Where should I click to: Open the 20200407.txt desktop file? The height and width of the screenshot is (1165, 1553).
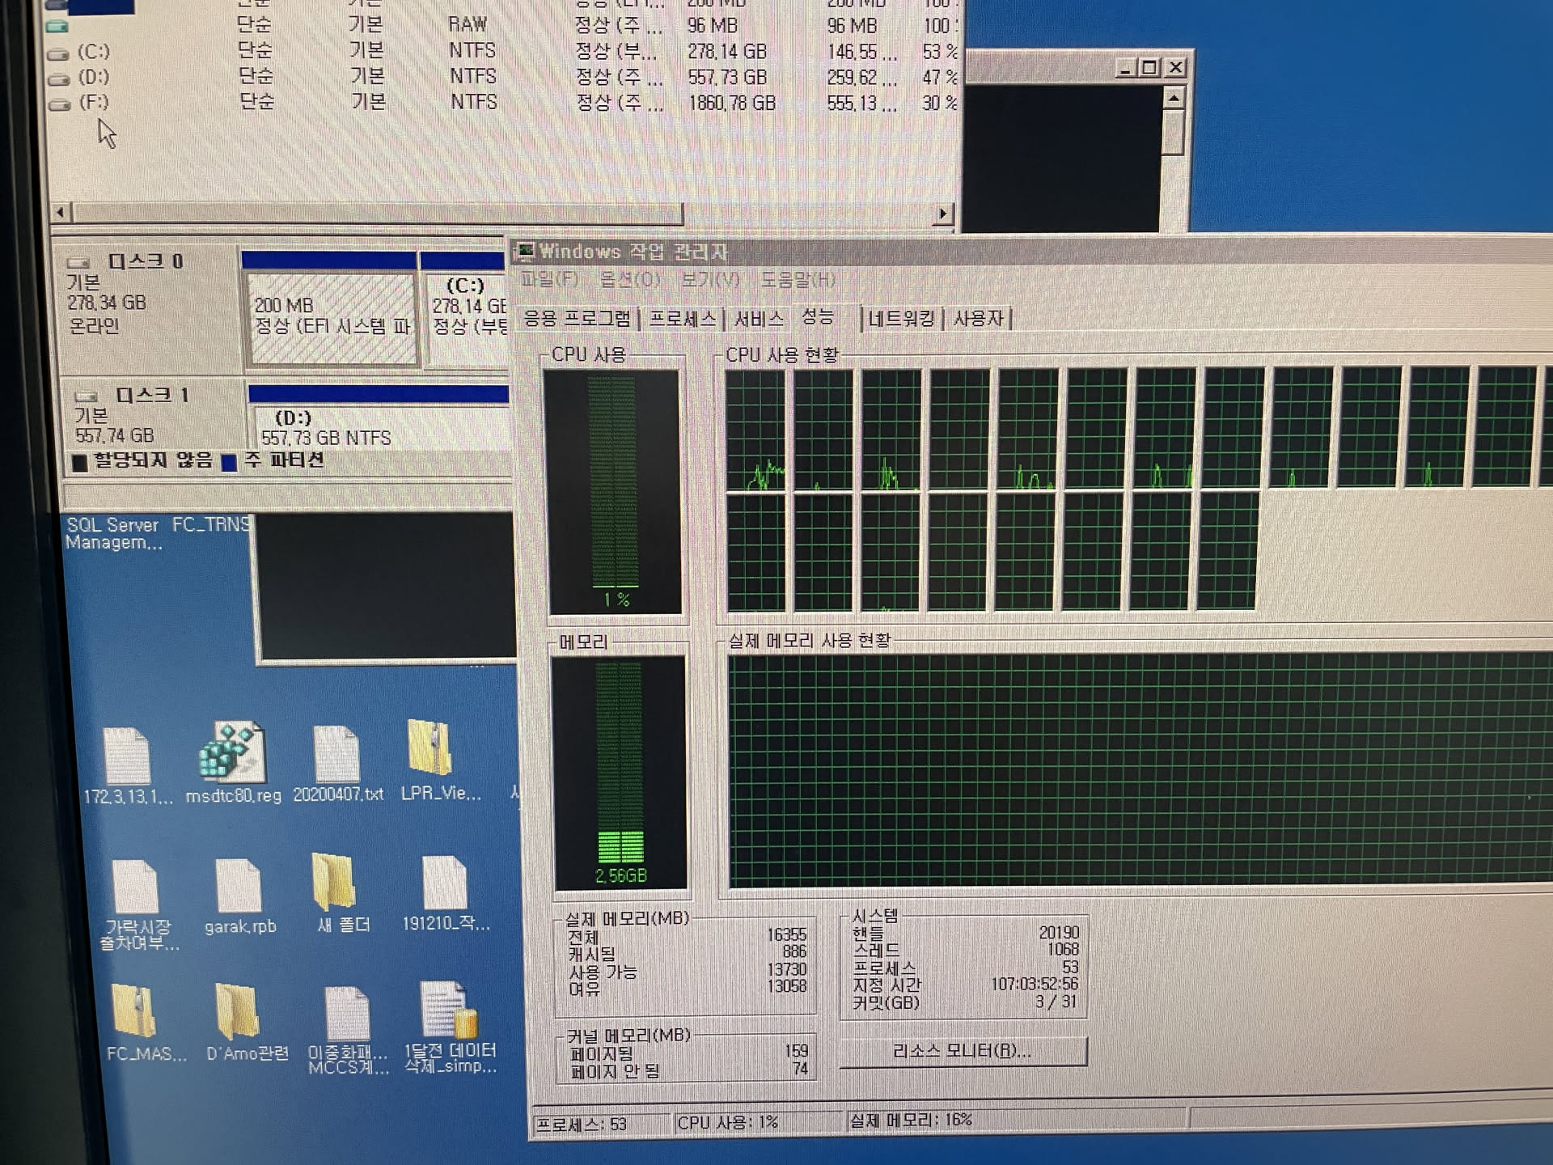coord(336,755)
